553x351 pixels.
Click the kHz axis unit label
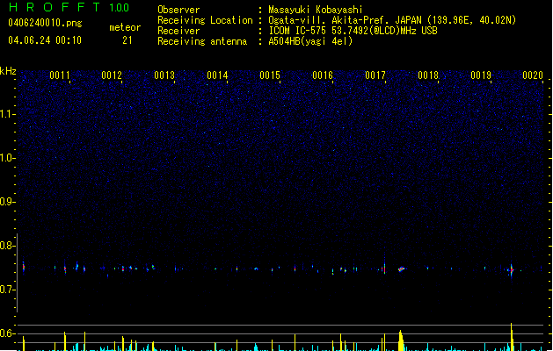pos(8,71)
